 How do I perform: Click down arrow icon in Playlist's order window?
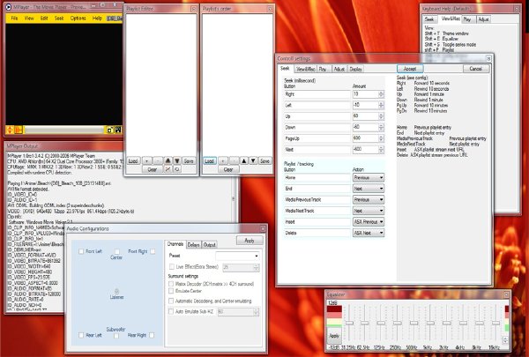pyautogui.click(x=253, y=161)
